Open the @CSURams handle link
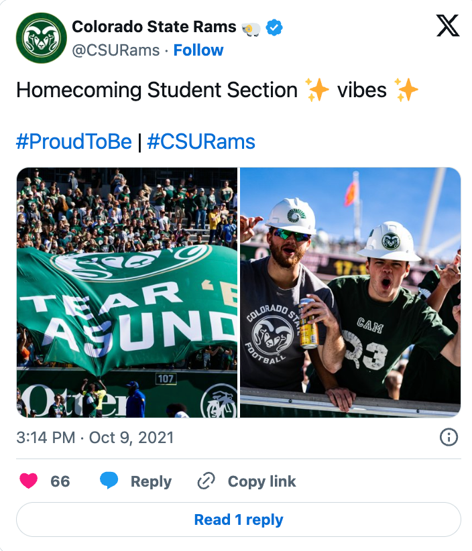This screenshot has width=472, height=551. [x=115, y=50]
